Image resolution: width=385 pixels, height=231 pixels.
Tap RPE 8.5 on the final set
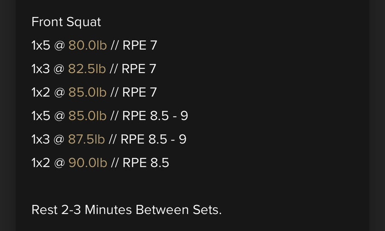146,163
